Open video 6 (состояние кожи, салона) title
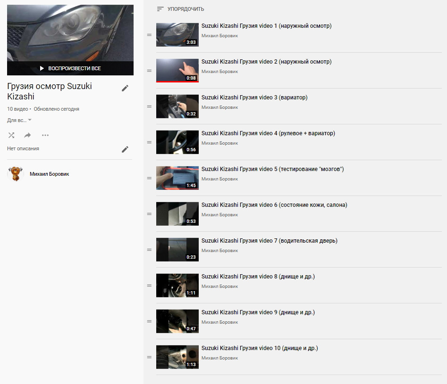 pyautogui.click(x=274, y=205)
